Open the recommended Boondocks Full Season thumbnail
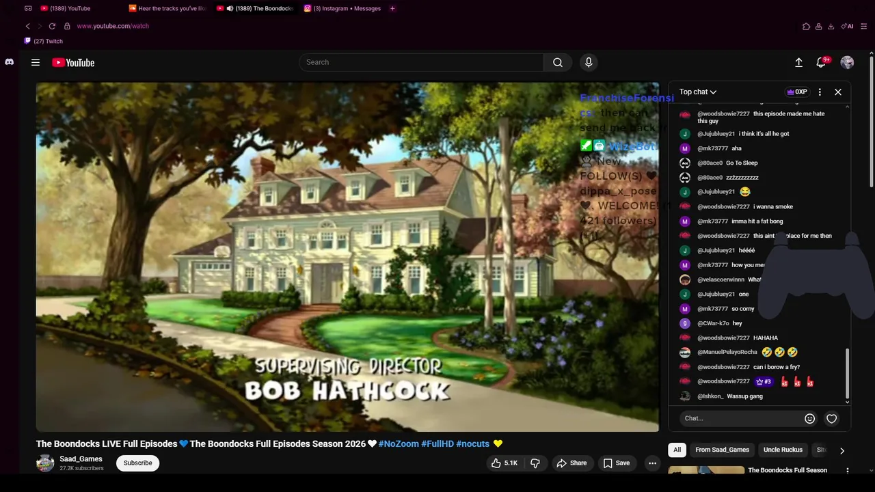875x492 pixels. pyautogui.click(x=706, y=470)
